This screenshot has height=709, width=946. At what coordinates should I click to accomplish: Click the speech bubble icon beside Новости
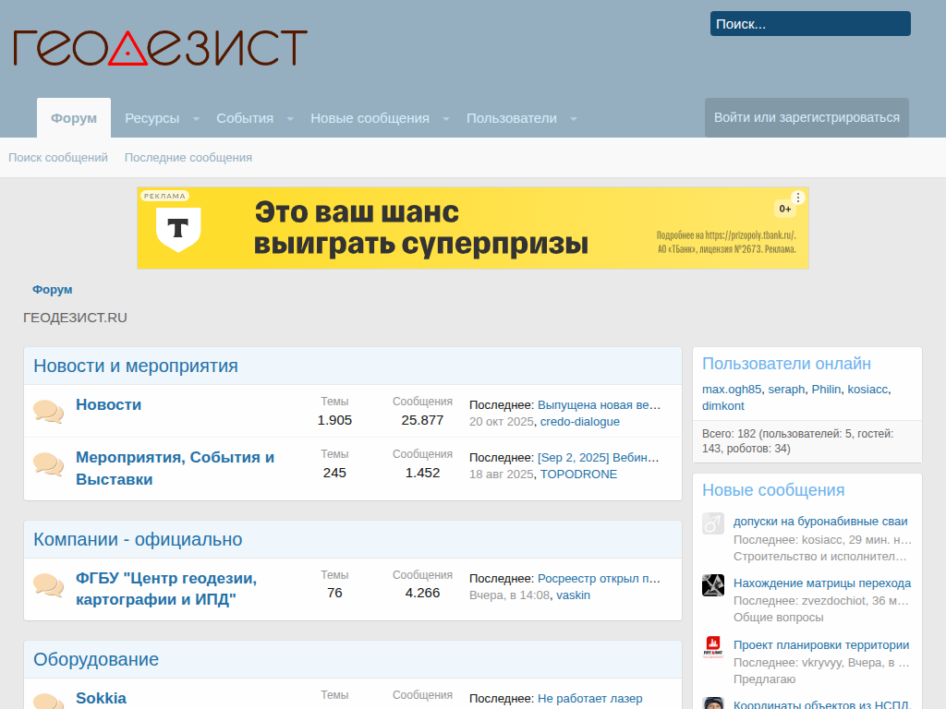pyautogui.click(x=48, y=412)
